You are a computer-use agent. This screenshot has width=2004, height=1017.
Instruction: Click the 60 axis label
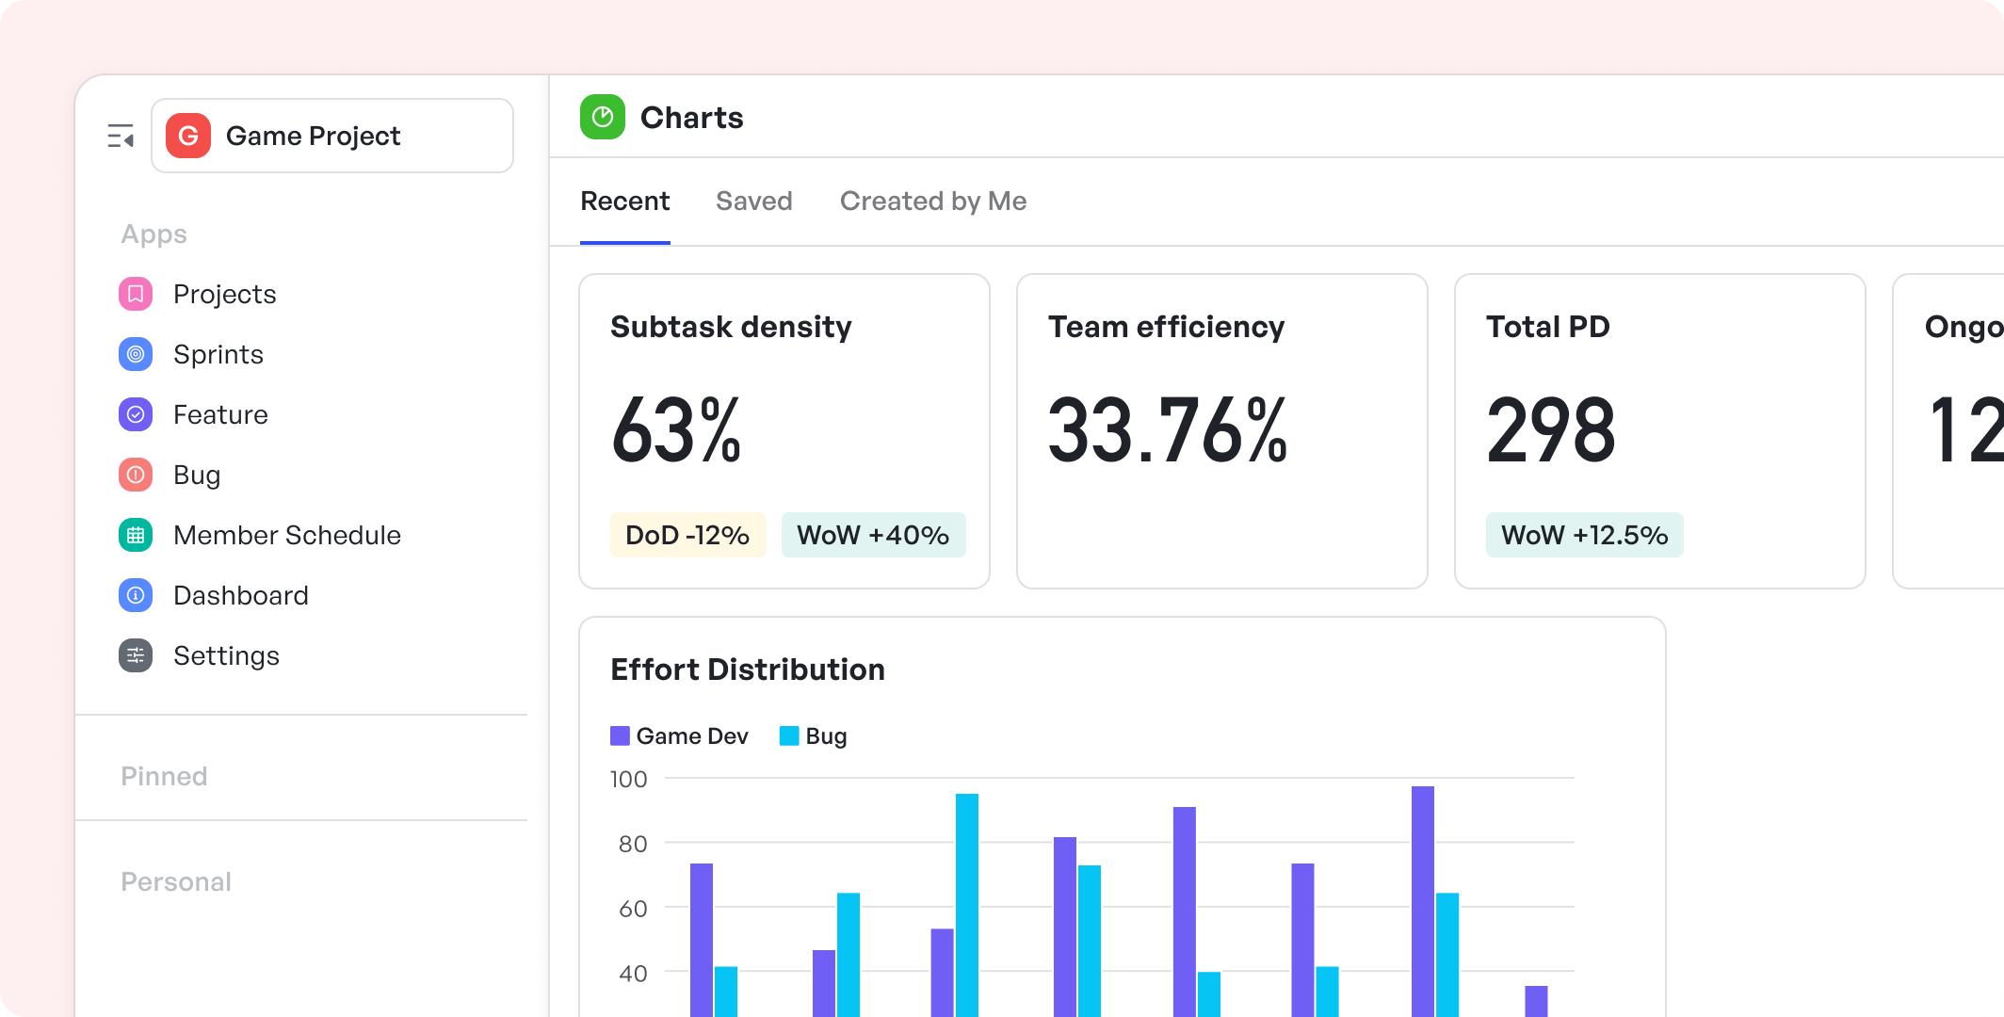(633, 909)
